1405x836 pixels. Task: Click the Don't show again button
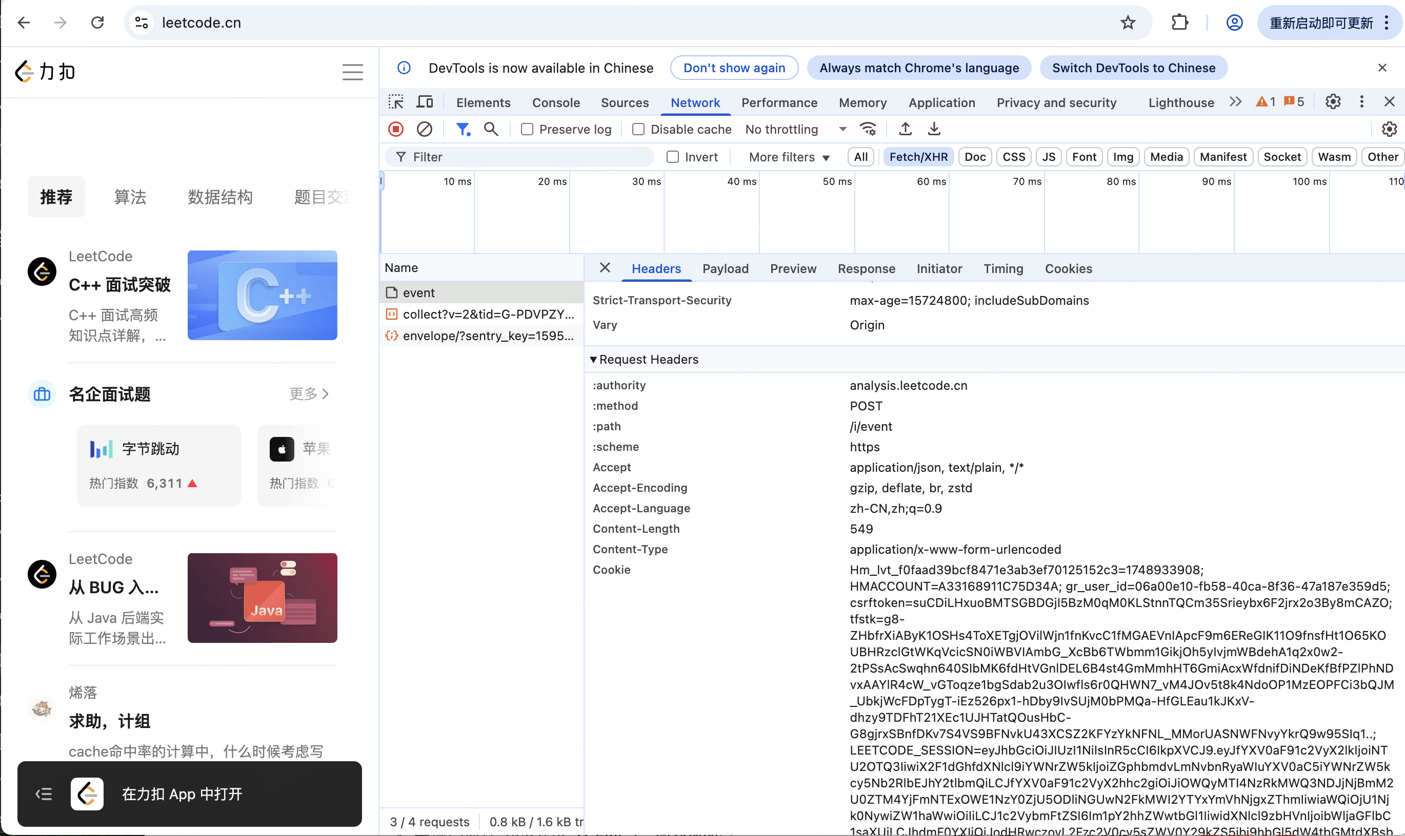(x=733, y=68)
